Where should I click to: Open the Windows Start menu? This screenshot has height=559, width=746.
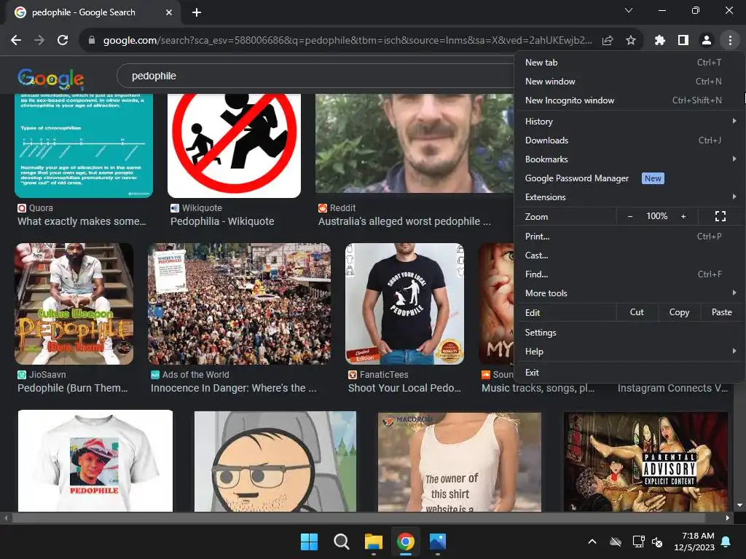[x=309, y=542]
